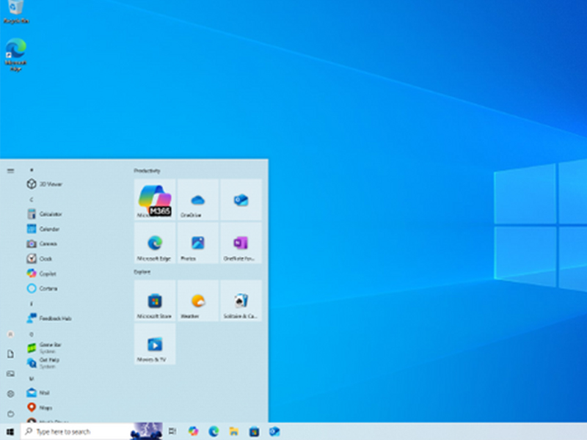Jump via the letter C header
Screen dimensions: 587x440
pos(32,199)
